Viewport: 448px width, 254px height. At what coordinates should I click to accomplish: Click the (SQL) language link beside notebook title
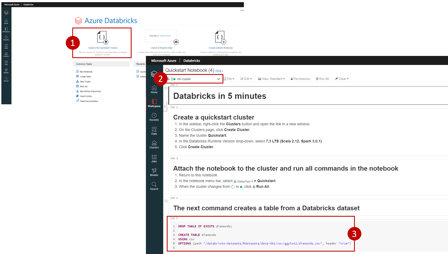click(x=219, y=71)
